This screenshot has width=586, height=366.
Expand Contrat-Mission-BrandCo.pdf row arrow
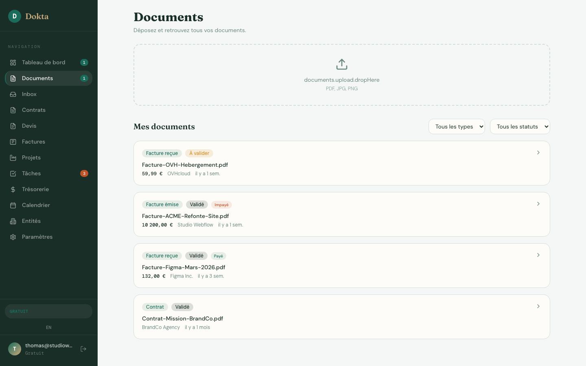(538, 306)
